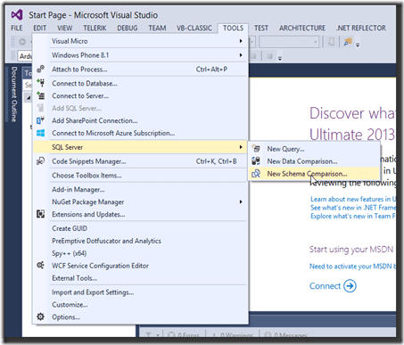Choose Connect to Database menu entry
404x345 pixels.
[x=140, y=83]
